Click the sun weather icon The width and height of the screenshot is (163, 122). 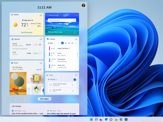tap(15, 25)
